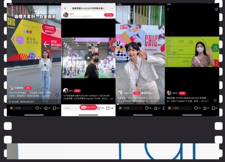The width and height of the screenshot is (225, 162).
Task: Tap 微信 return link above 晨哥 video
Action: pos(10,4)
